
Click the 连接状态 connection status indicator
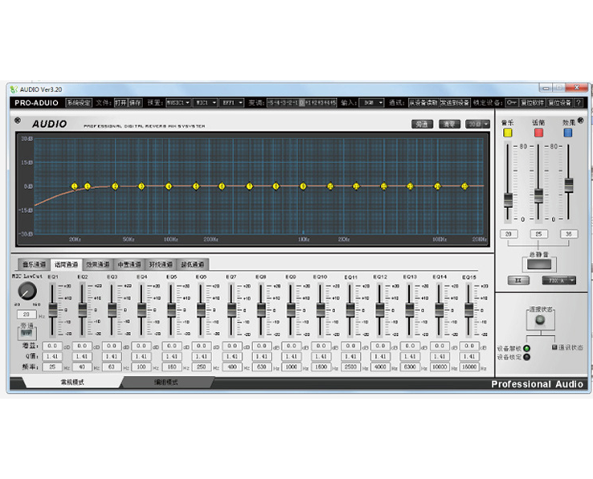tap(540, 320)
